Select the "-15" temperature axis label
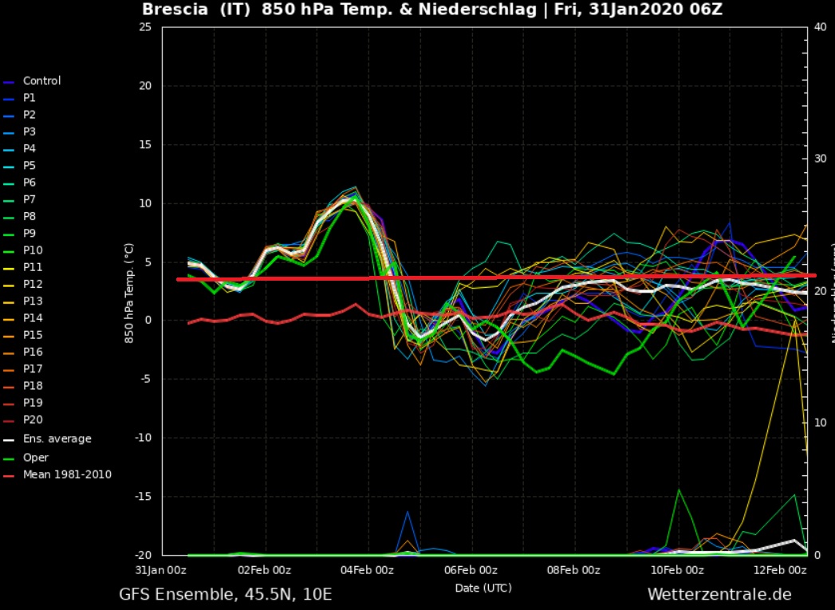This screenshot has width=835, height=610. [142, 497]
